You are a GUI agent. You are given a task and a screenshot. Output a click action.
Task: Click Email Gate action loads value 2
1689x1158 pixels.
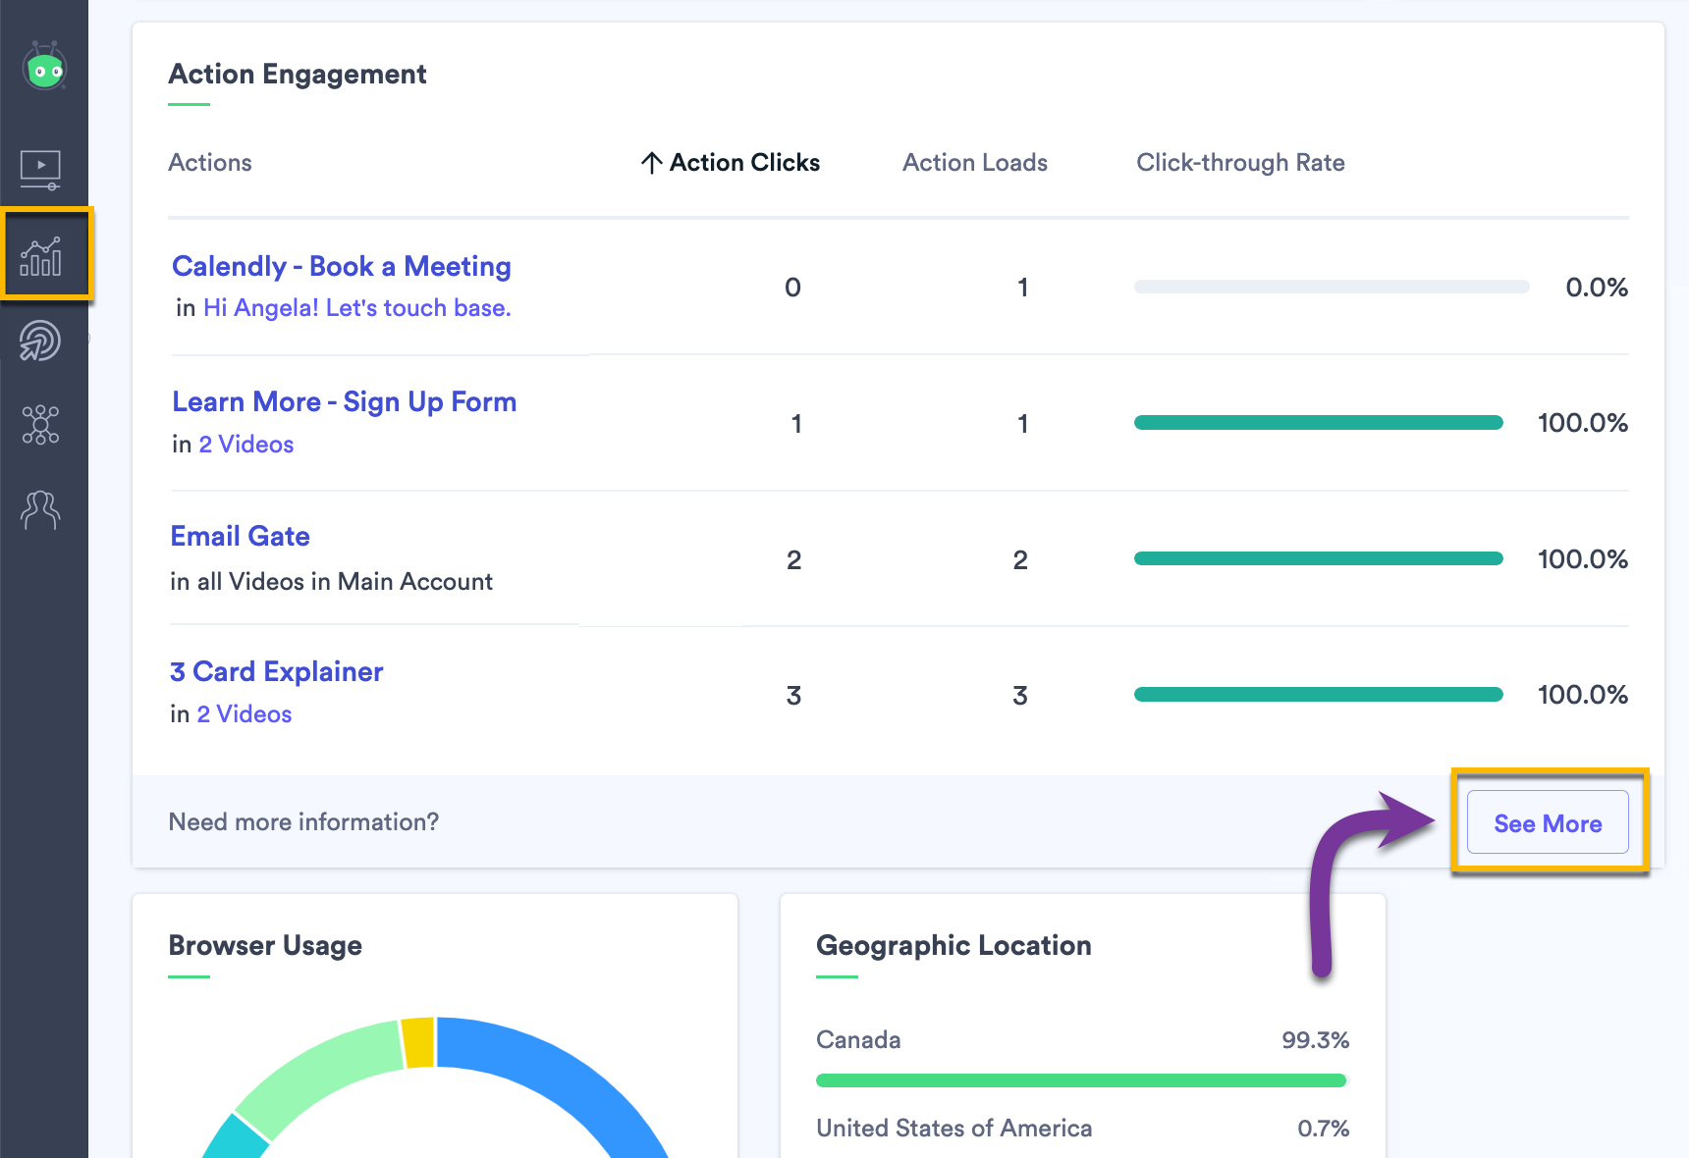click(x=1020, y=560)
